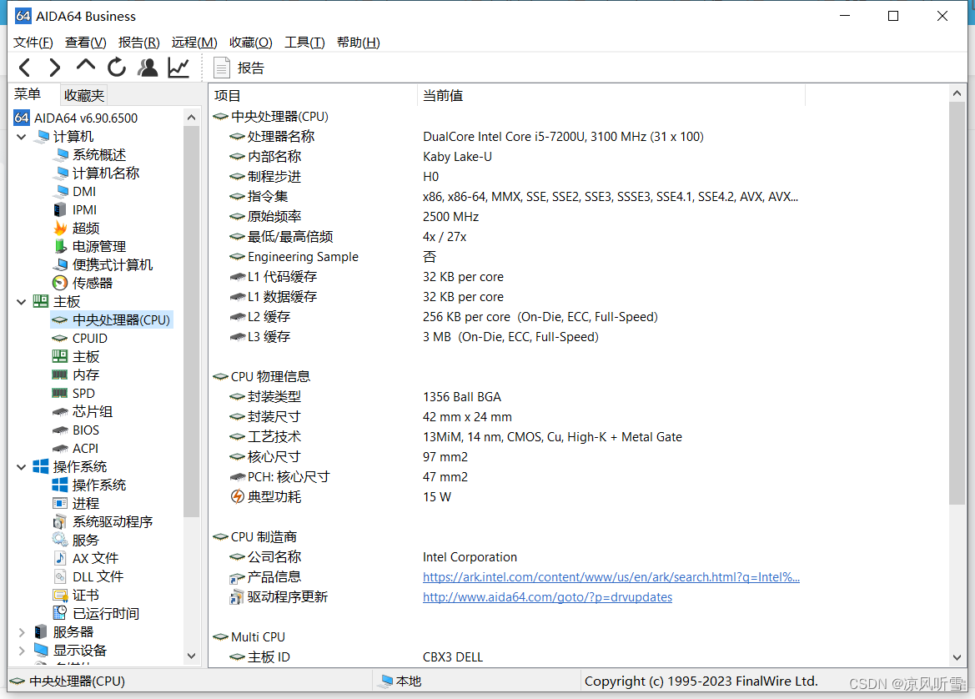Open ACPI tree item

click(75, 449)
